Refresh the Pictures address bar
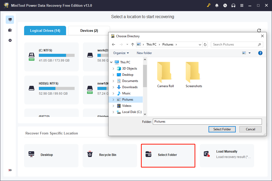Viewport: 272px width, 181px height. tap(205, 44)
